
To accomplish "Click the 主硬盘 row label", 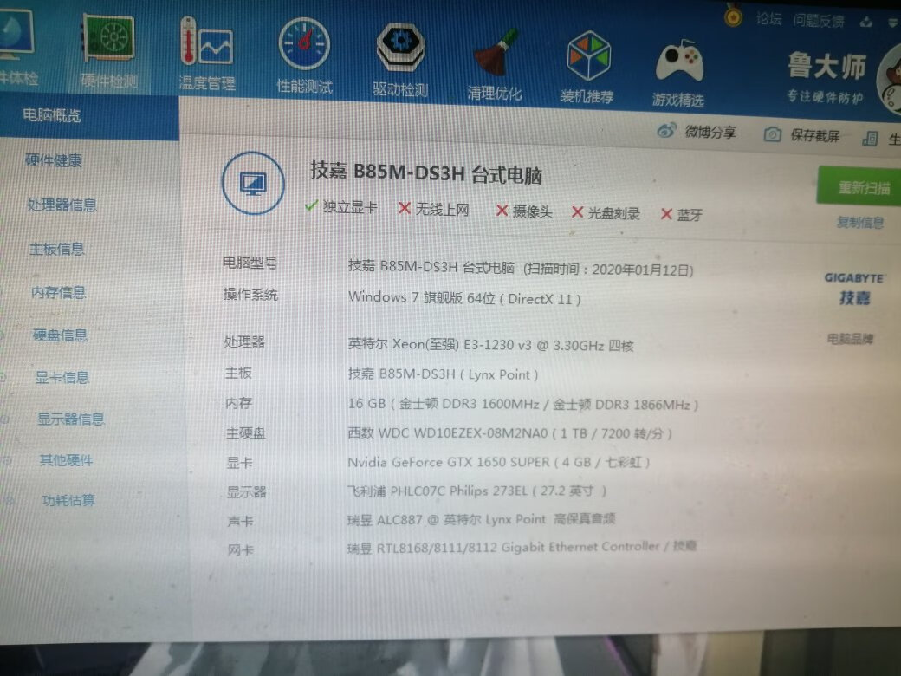I will click(246, 432).
